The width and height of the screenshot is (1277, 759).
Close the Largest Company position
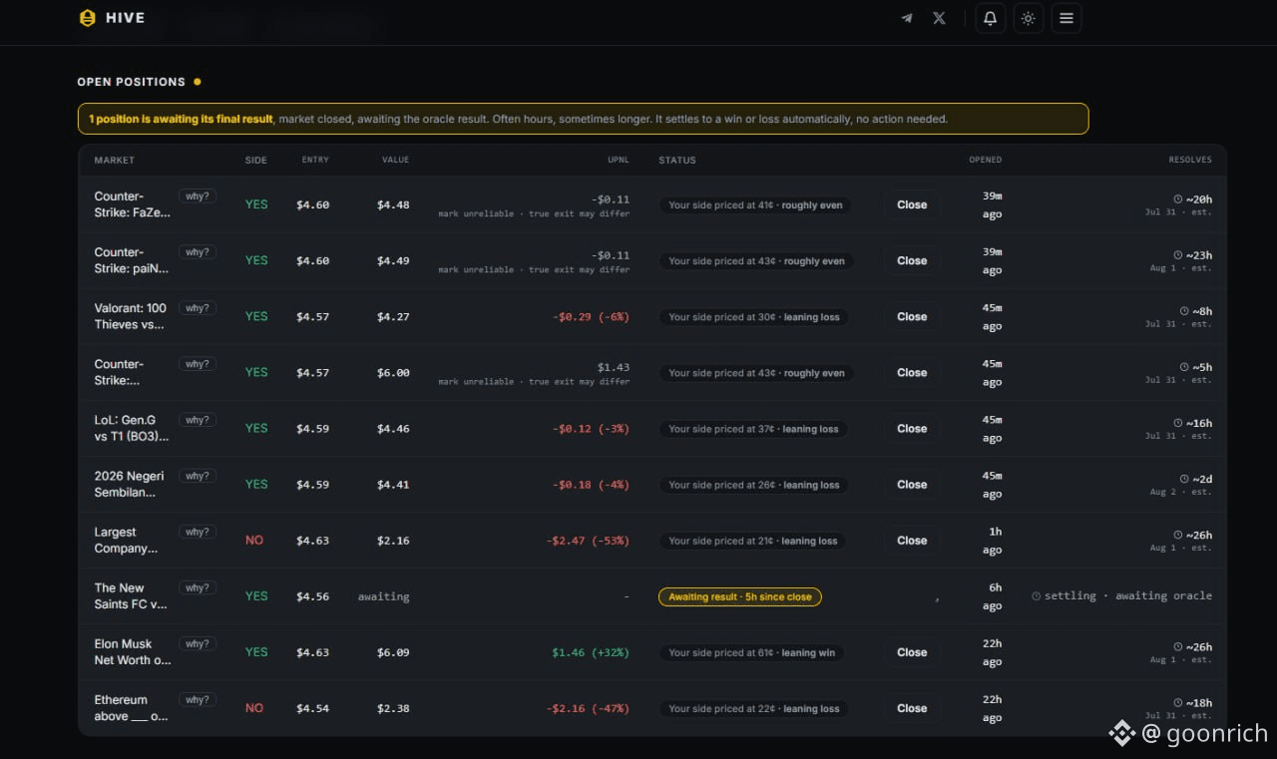[912, 541]
